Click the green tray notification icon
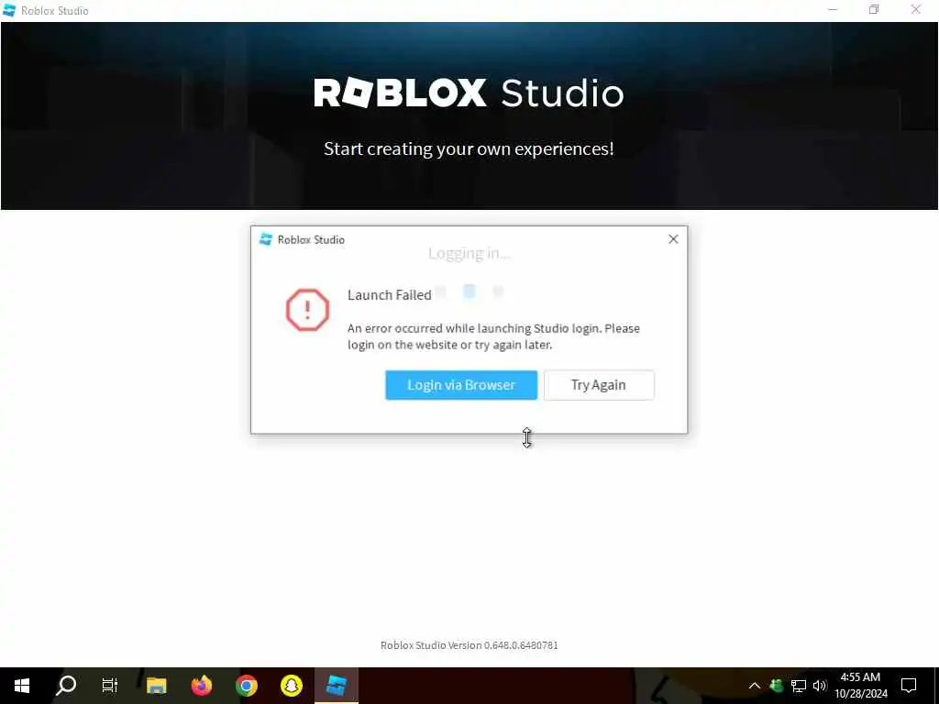Screen dimensions: 939x704 click(x=777, y=686)
